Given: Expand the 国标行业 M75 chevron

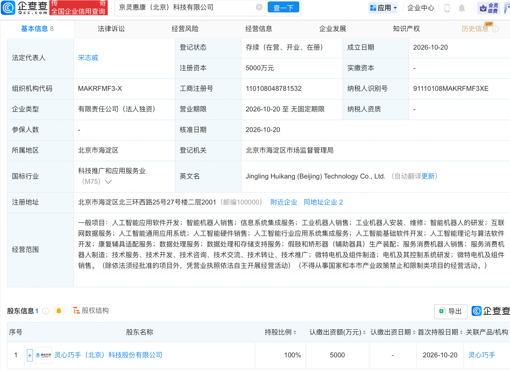Looking at the screenshot, I should [108, 182].
